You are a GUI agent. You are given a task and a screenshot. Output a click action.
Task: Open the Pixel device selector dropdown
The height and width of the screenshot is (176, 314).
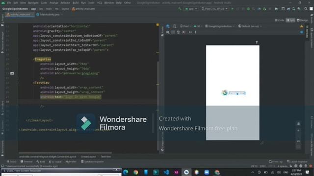tap(214, 9)
